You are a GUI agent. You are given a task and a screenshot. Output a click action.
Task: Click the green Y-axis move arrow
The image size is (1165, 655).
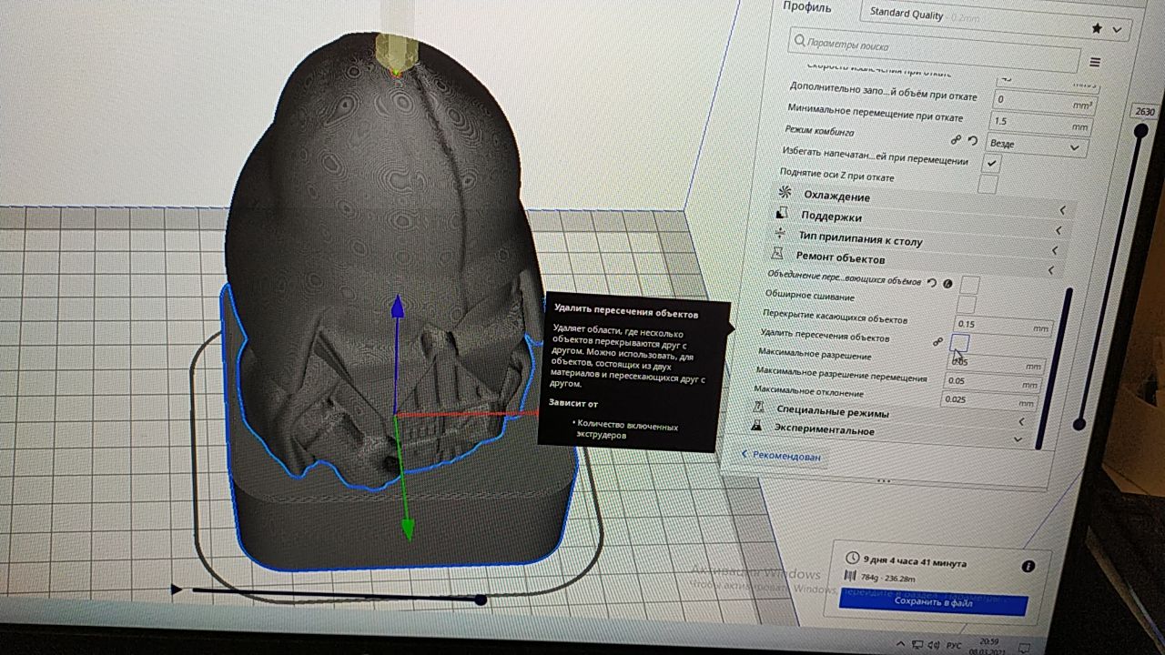pyautogui.click(x=408, y=528)
